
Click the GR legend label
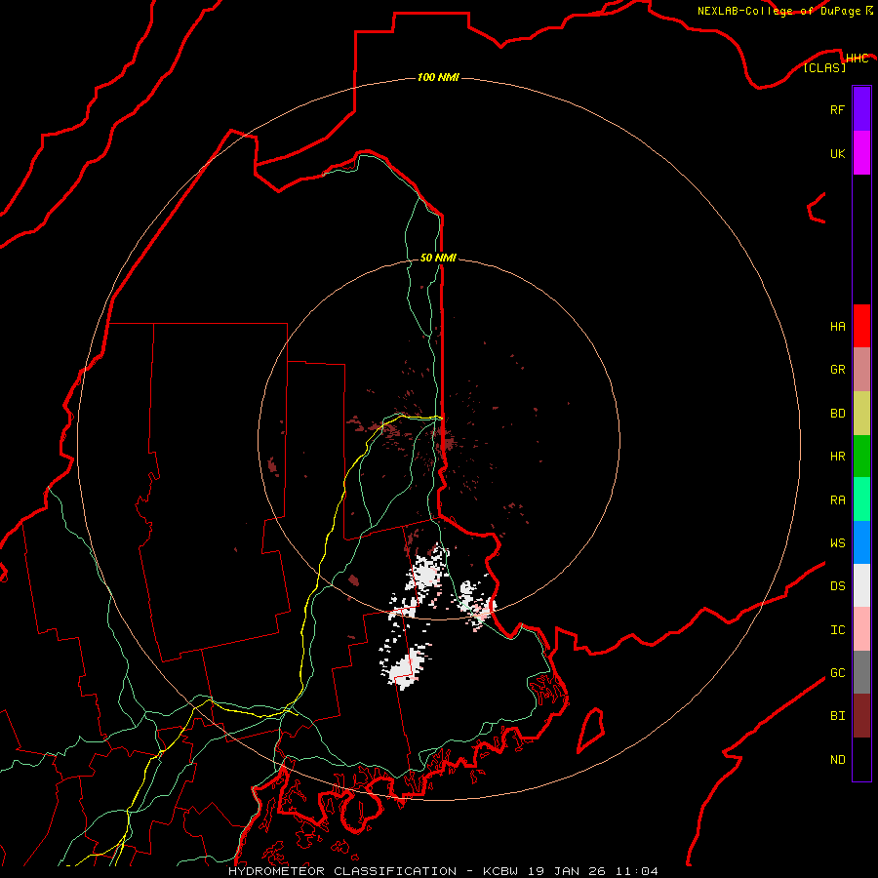(x=837, y=370)
